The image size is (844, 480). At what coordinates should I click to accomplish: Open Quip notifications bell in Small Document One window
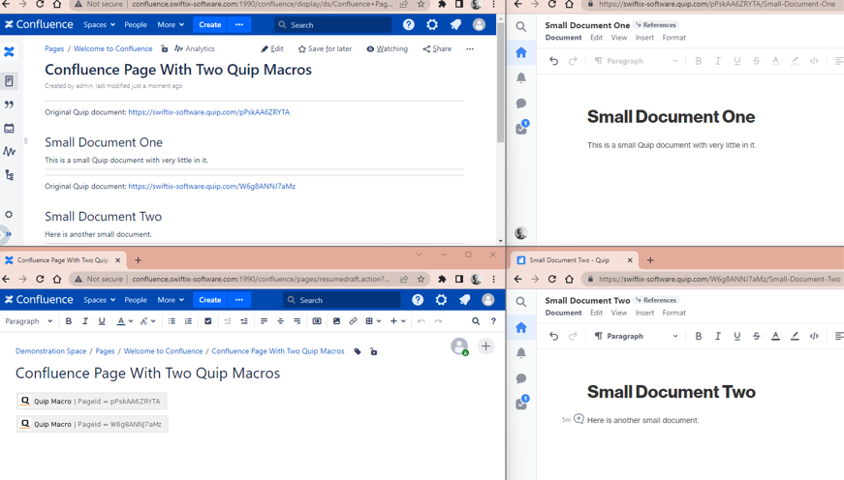[x=521, y=78]
